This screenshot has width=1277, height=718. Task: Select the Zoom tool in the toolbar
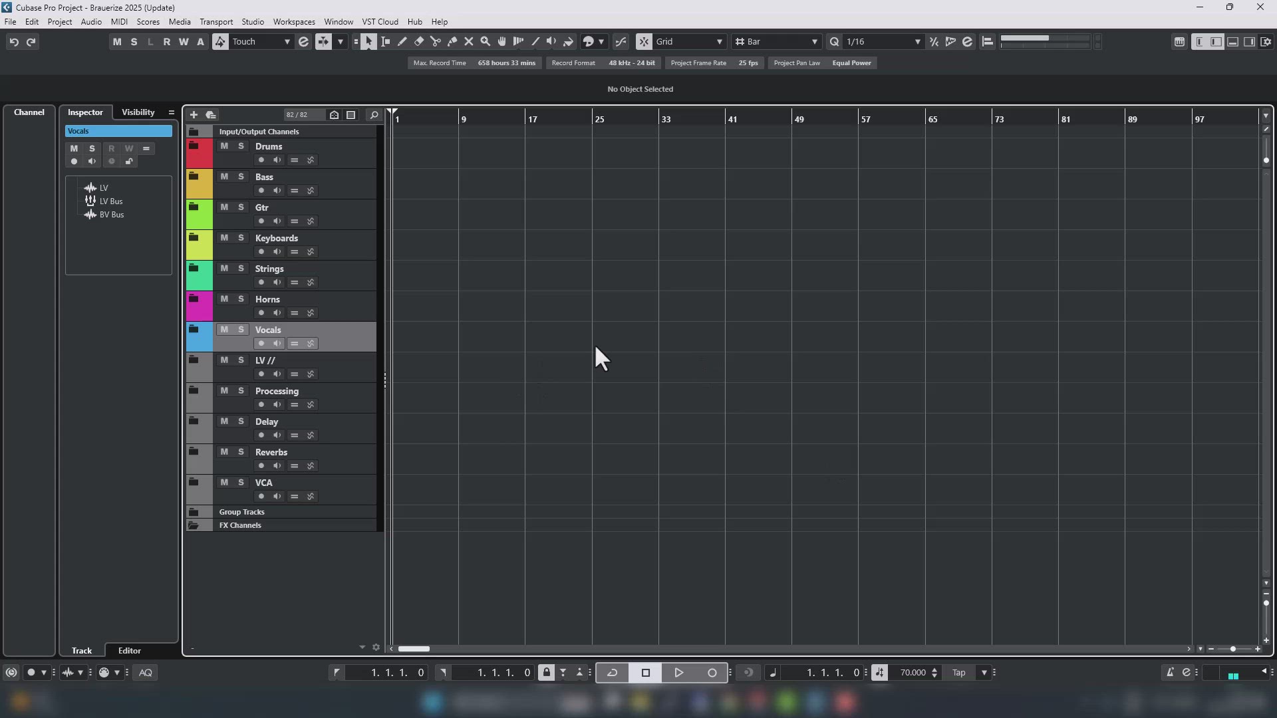(486, 41)
